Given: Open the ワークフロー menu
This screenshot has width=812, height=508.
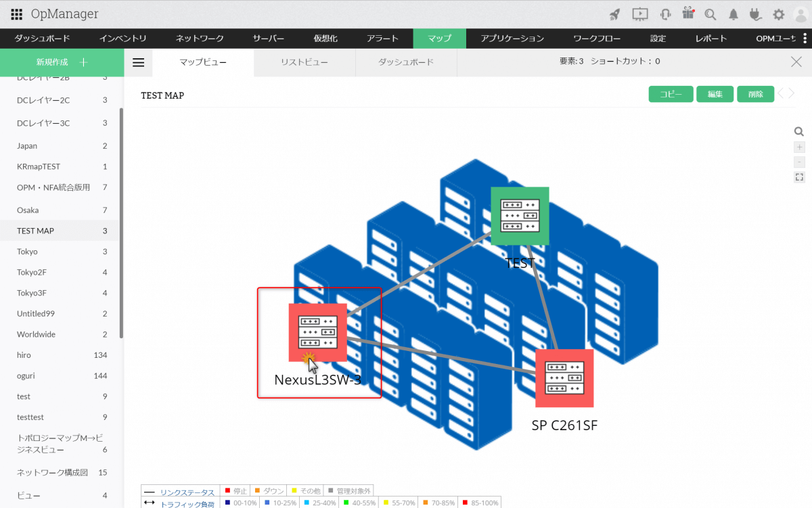Looking at the screenshot, I should pyautogui.click(x=597, y=39).
